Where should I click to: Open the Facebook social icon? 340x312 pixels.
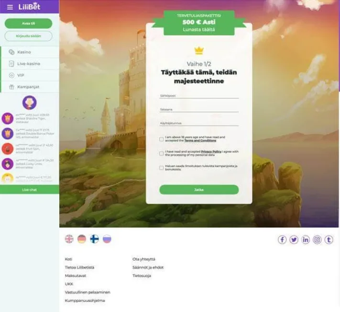coord(282,240)
